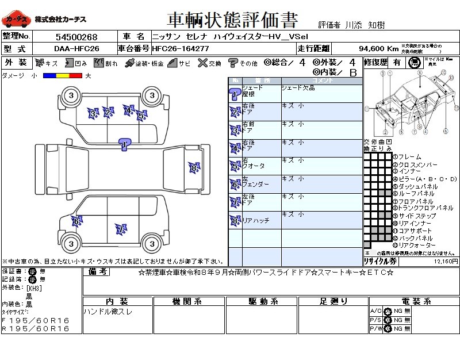Click the 備考 remarks text line
460x345 pixels.
coord(266,273)
